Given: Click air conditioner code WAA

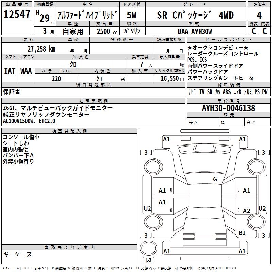Looking at the screenshot, I should pos(26,71).
